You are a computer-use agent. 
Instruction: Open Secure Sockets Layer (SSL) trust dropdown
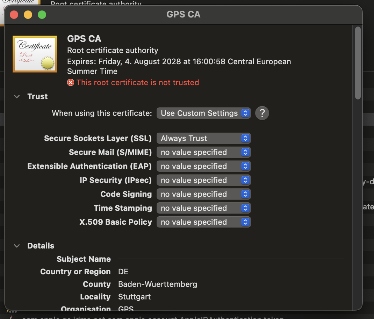(x=203, y=139)
